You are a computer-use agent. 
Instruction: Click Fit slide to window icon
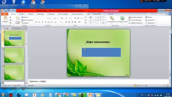(167, 85)
